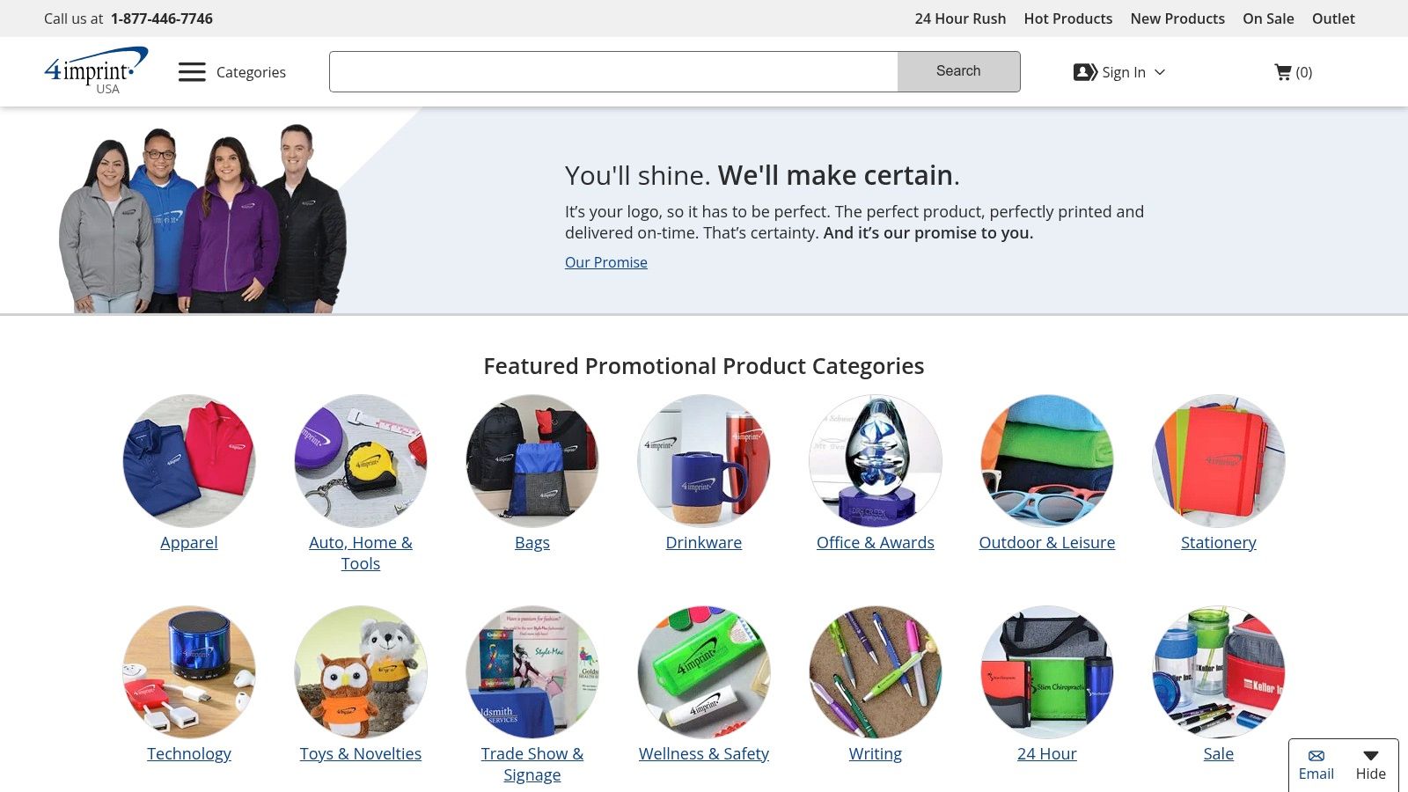The image size is (1408, 792).
Task: Click the Office & Awards link
Action: [x=876, y=543]
